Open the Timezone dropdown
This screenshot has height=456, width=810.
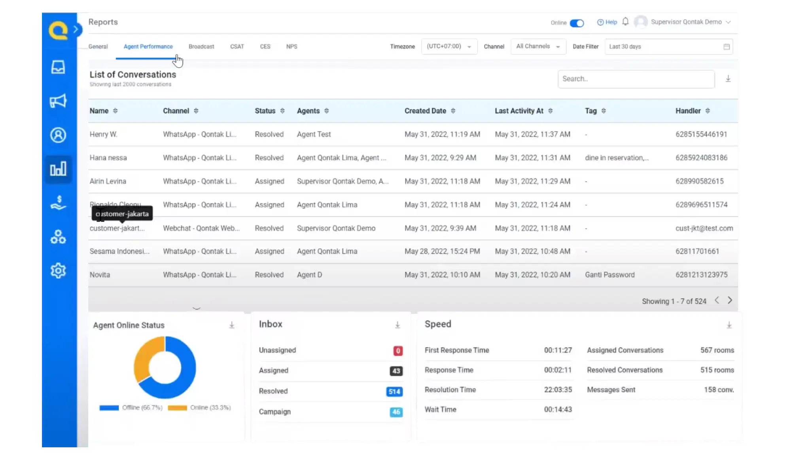coord(449,46)
